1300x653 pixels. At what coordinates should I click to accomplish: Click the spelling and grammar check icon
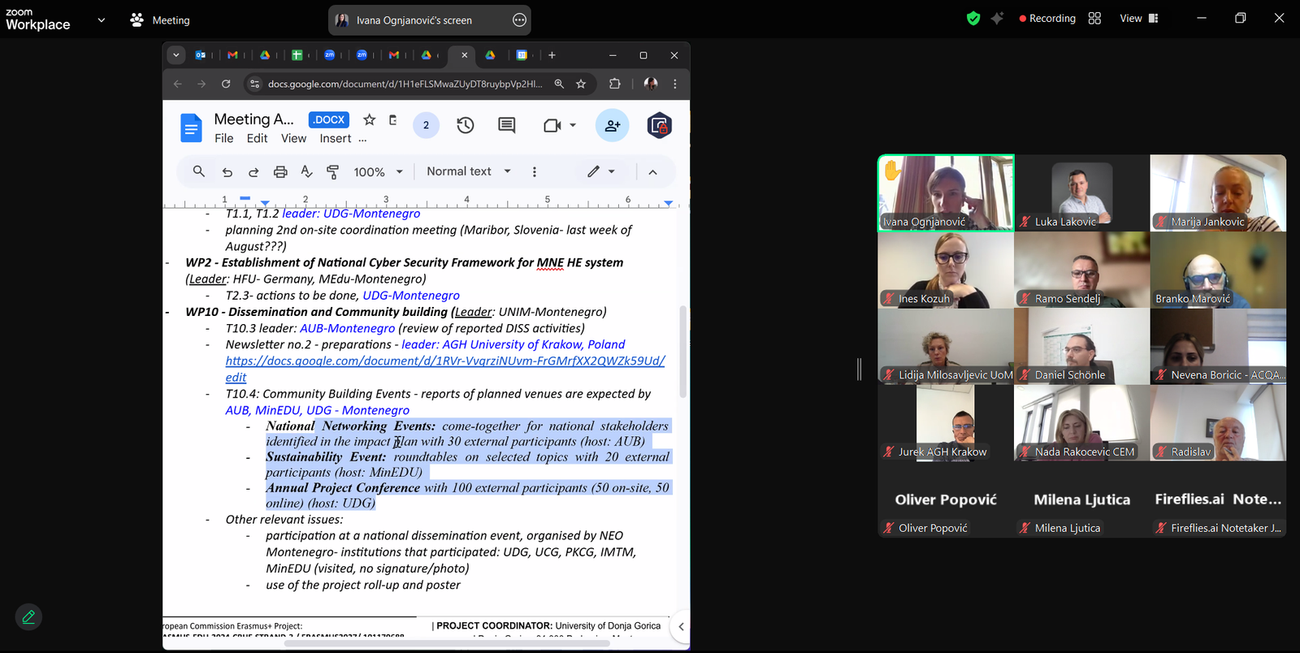306,172
